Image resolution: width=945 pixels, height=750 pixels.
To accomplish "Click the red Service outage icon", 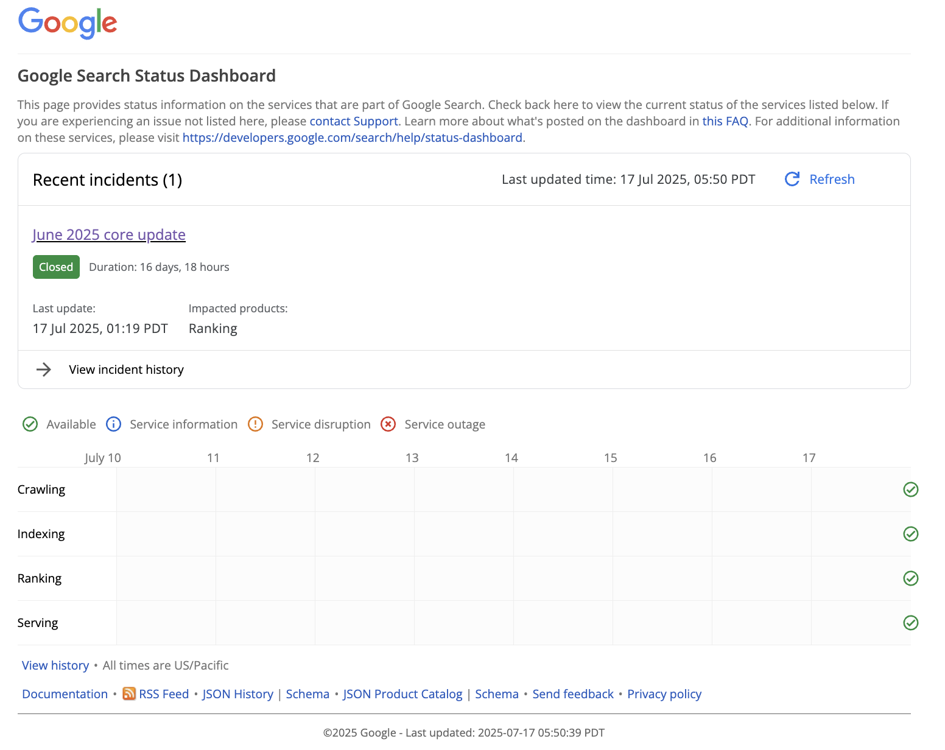I will pos(388,424).
